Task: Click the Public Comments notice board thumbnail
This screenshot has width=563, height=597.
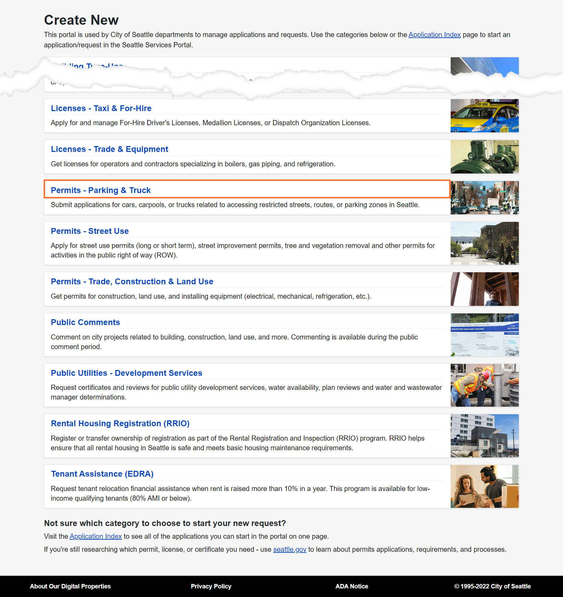Action: pyautogui.click(x=484, y=335)
